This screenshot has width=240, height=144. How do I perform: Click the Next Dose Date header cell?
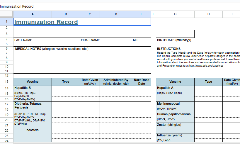pos(142,82)
